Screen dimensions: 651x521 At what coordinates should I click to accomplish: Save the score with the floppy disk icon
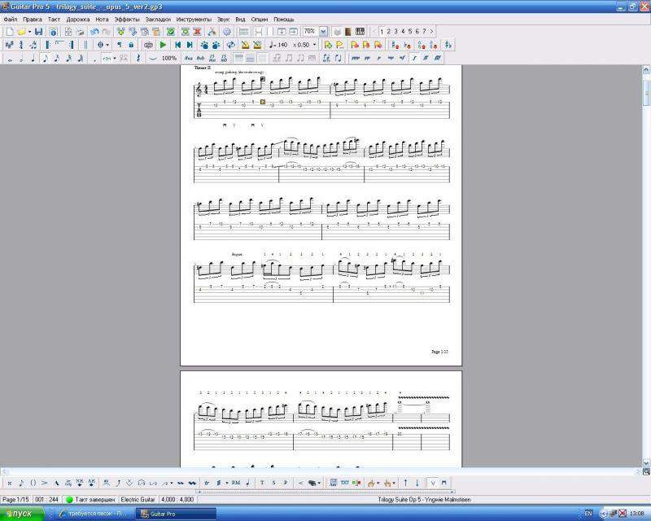pos(38,32)
